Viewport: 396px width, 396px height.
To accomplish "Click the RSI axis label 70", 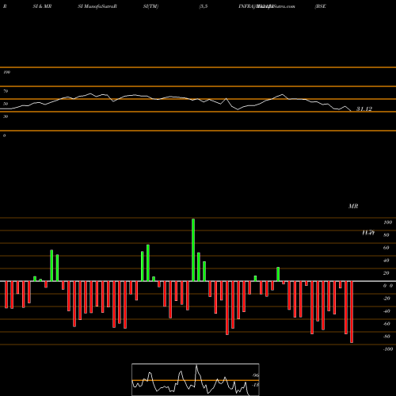I will (x=6, y=91).
